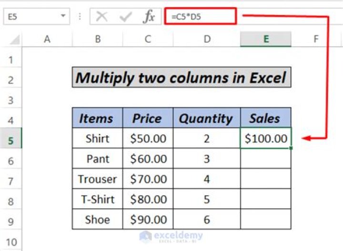The height and width of the screenshot is (251, 343).
Task: Click the quantity cell showing 2
Action: 207,138
